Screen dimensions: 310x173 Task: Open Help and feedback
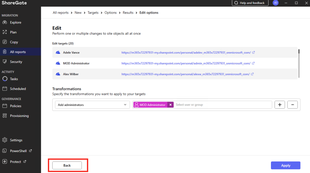click(x=250, y=3)
